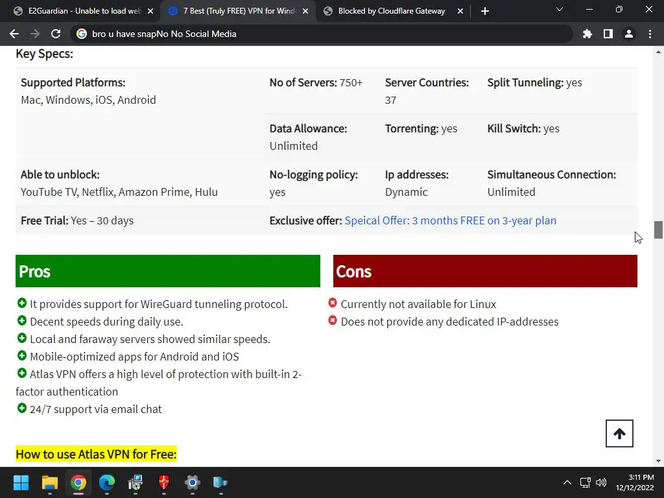664x498 pixels.
Task: Click 'Mac, Windows, iOS, Android' platforms text
Action: coord(88,100)
